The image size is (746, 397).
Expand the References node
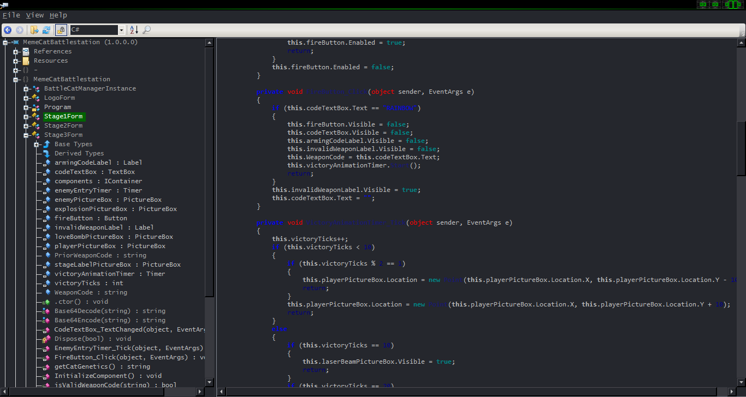tap(16, 51)
